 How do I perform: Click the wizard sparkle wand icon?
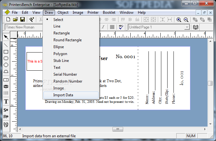(x=32, y=19)
